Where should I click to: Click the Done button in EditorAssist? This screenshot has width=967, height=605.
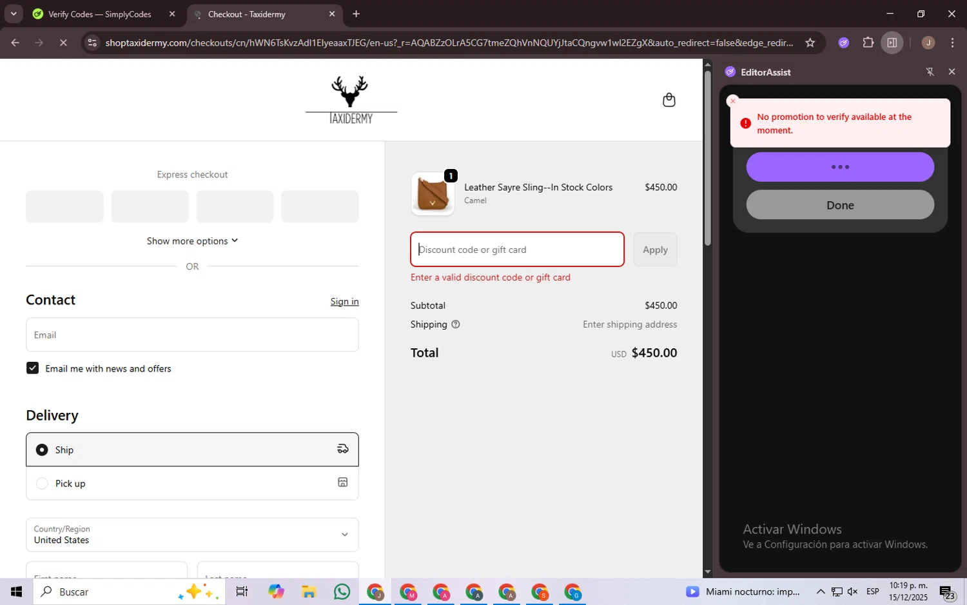click(840, 204)
